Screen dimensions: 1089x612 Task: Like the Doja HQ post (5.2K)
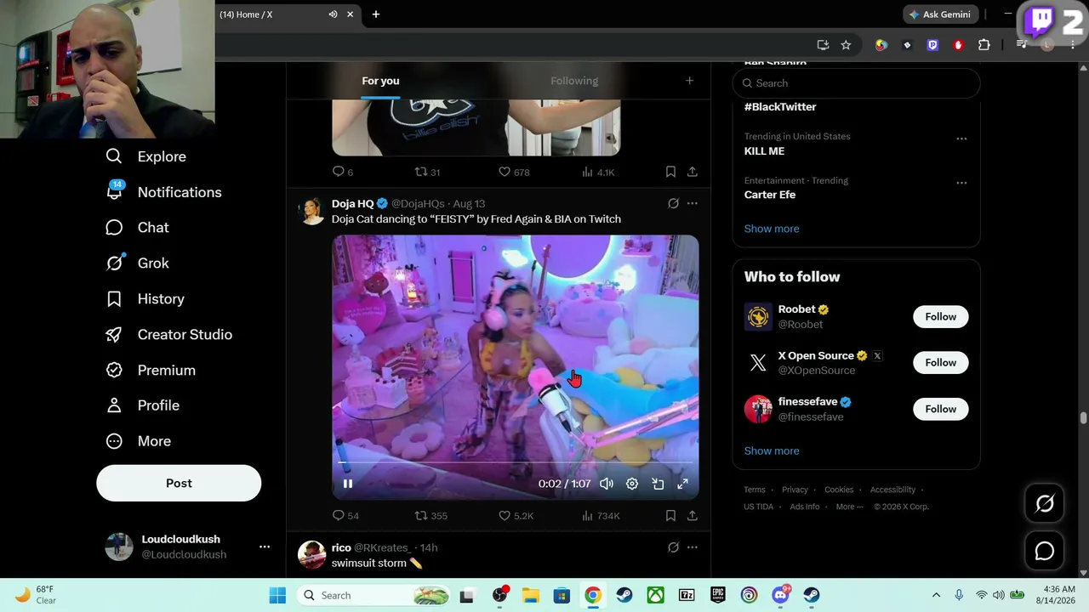pyautogui.click(x=516, y=516)
